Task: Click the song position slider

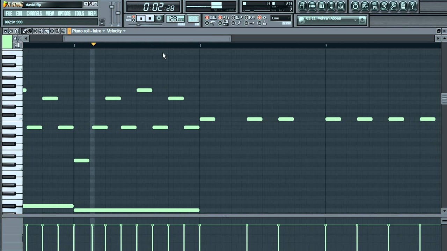Action: click(x=138, y=25)
